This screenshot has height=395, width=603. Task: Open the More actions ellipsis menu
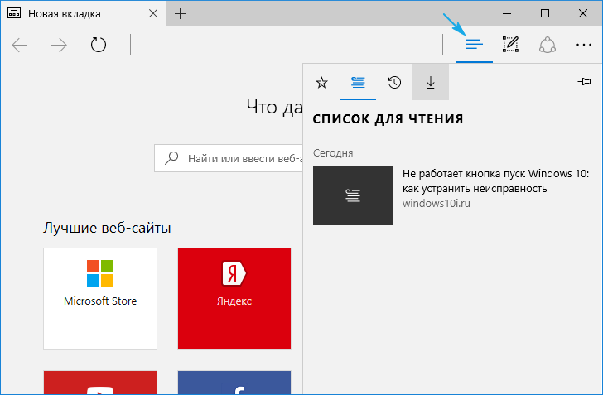(x=582, y=44)
